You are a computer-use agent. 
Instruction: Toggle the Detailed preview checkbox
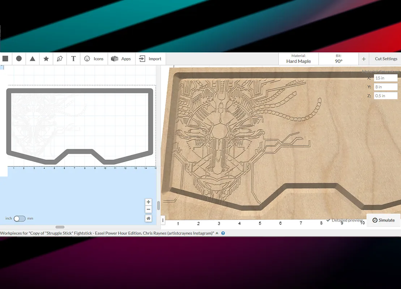click(328, 220)
